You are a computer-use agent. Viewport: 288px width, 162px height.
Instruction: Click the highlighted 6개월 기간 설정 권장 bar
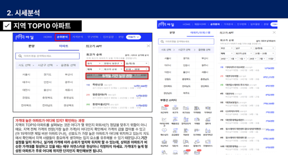[117, 76]
